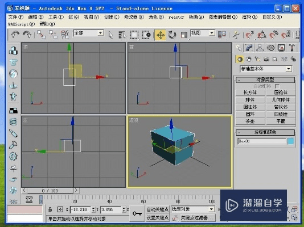Open the Display panel monitor tab
Screen dimensions: 304x227
coord(281,48)
